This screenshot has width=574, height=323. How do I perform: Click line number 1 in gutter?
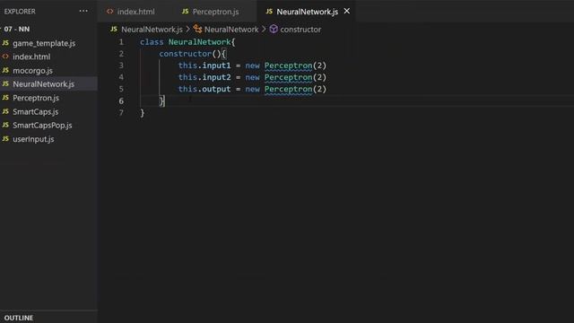tap(121, 42)
